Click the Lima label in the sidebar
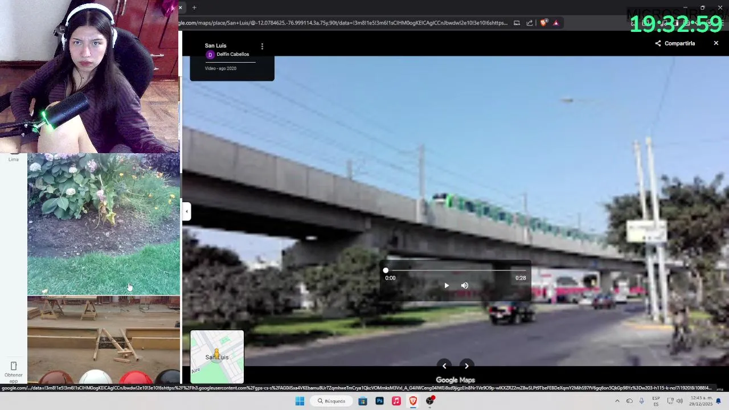Viewport: 729px width, 410px height. point(14,159)
